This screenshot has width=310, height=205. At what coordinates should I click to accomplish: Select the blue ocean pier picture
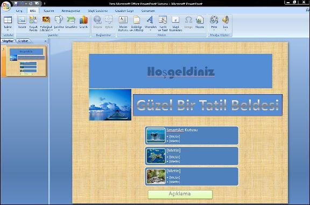pos(110,105)
